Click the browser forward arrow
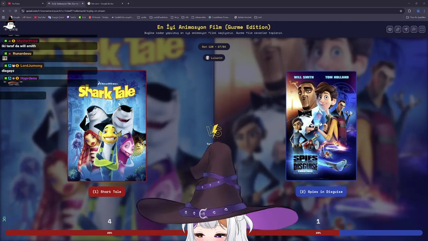 [9, 11]
